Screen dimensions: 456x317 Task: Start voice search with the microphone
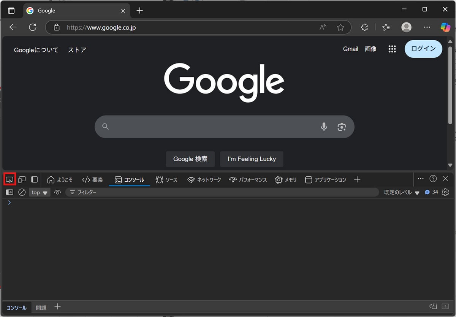(324, 127)
